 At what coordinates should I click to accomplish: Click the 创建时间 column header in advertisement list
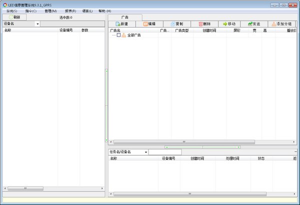point(209,30)
